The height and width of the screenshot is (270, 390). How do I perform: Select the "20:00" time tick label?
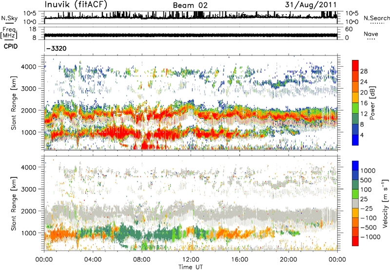(x=288, y=260)
